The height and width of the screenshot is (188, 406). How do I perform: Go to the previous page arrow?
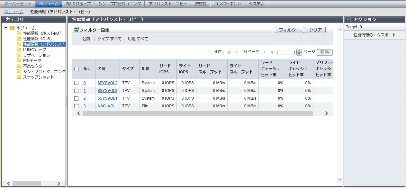237,52
